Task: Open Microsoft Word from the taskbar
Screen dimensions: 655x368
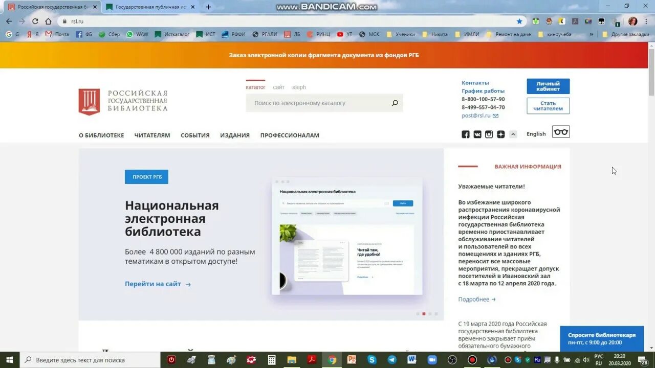Action: 412,360
